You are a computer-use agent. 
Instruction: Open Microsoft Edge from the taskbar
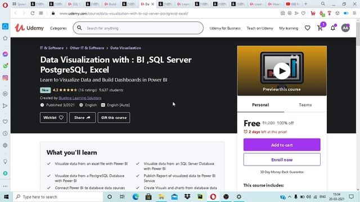pyautogui.click(x=136, y=197)
